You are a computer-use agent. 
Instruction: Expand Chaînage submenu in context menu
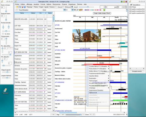click(99, 88)
